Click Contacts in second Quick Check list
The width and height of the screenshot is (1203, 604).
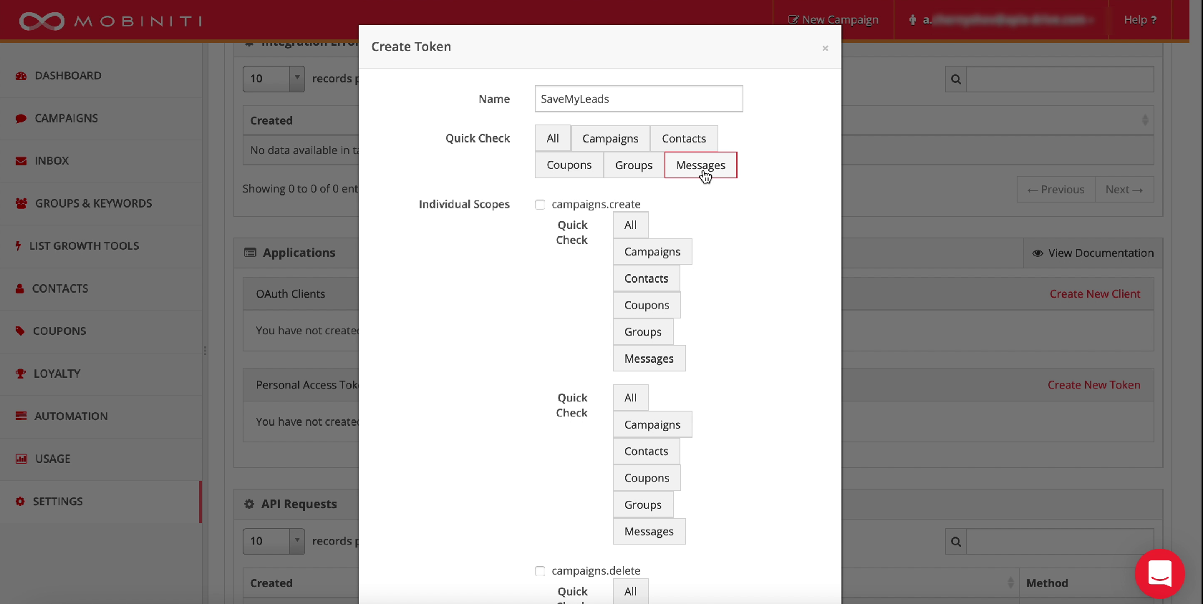(x=646, y=452)
